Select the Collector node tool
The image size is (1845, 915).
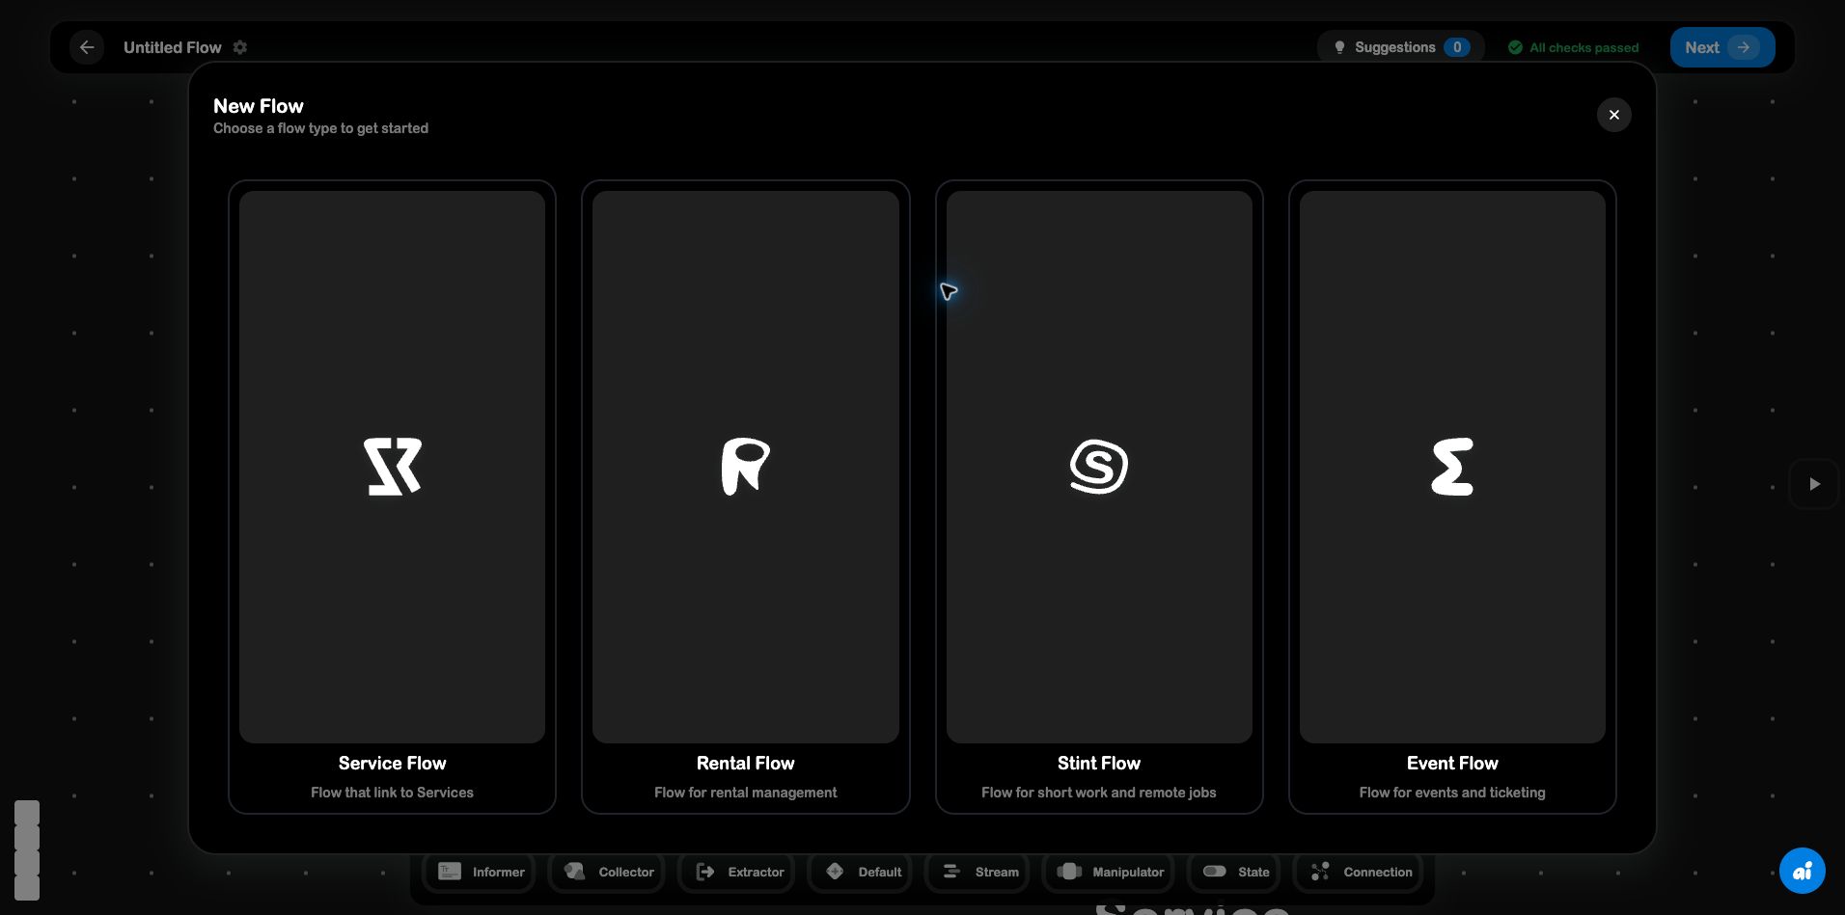point(608,872)
